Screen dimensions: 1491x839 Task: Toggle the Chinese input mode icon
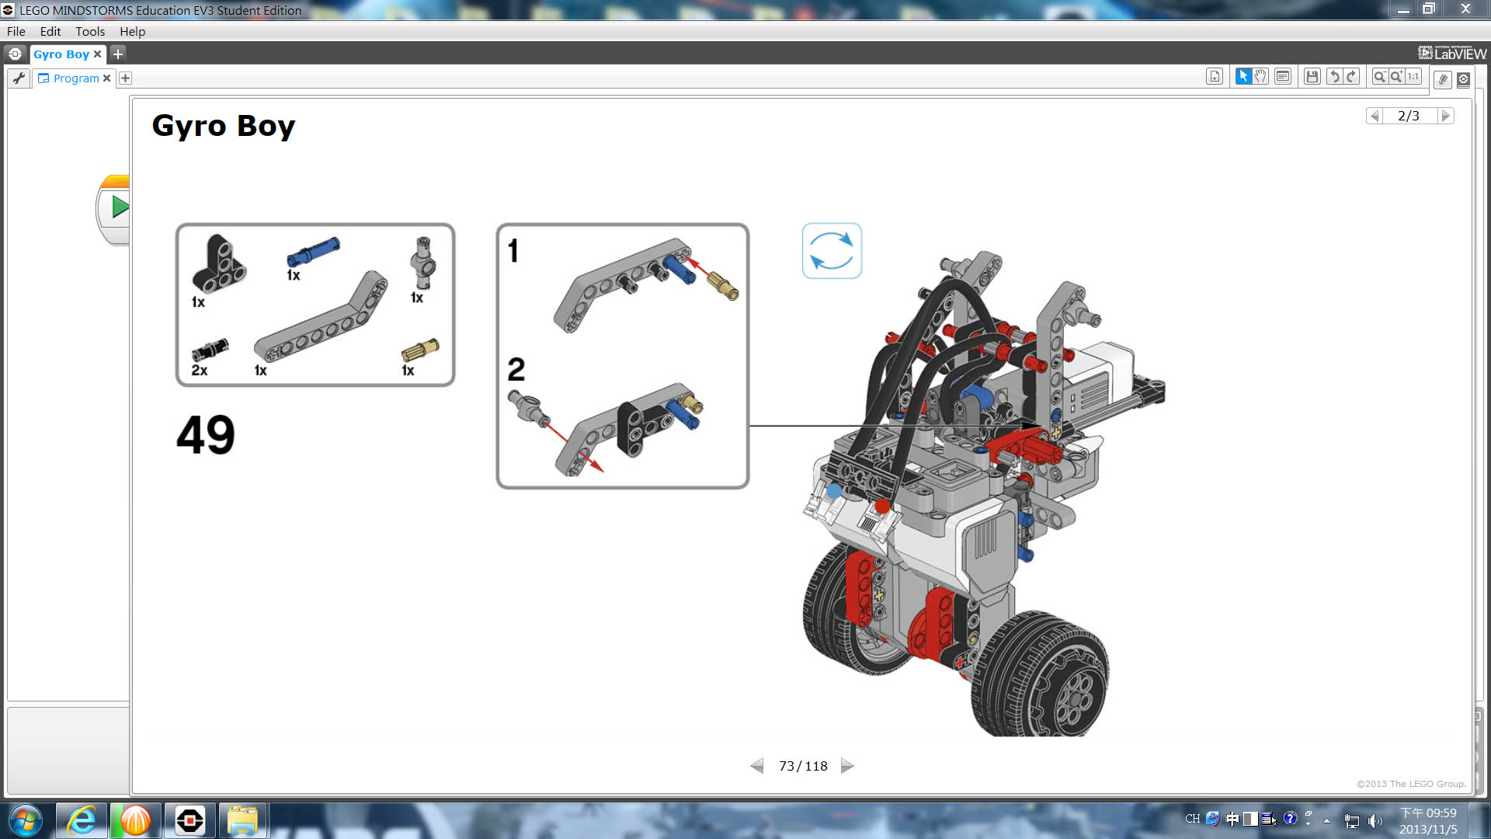coord(1232,819)
